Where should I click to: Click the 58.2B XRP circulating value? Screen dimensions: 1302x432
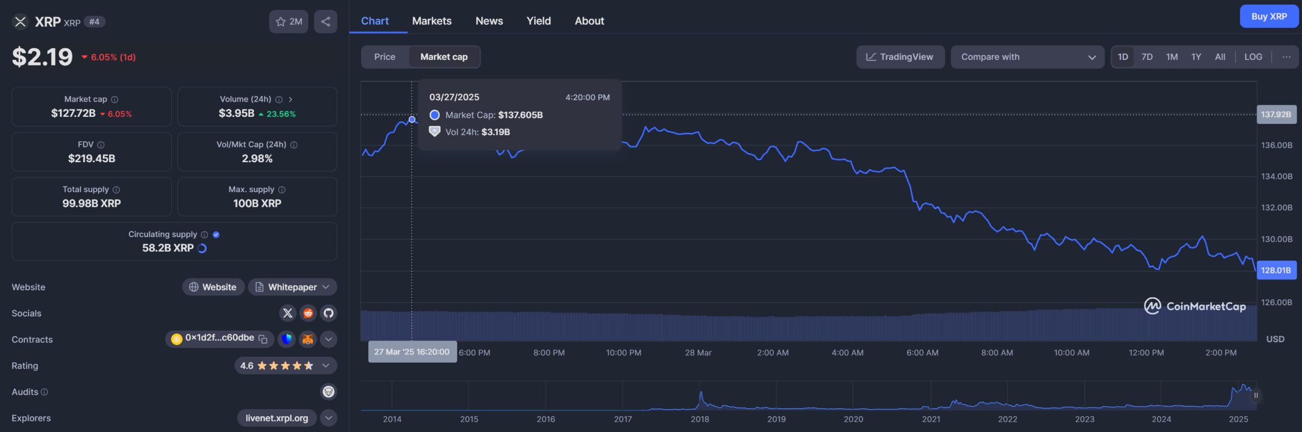(168, 248)
